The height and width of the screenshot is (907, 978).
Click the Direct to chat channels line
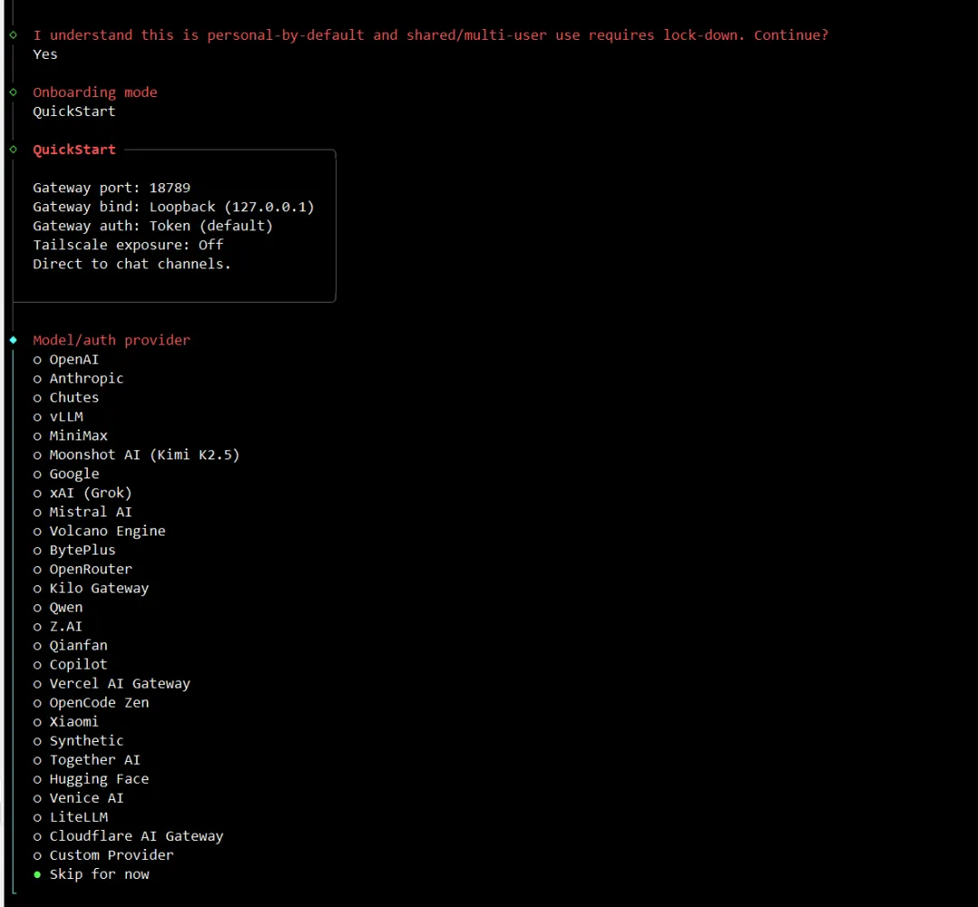coord(132,264)
